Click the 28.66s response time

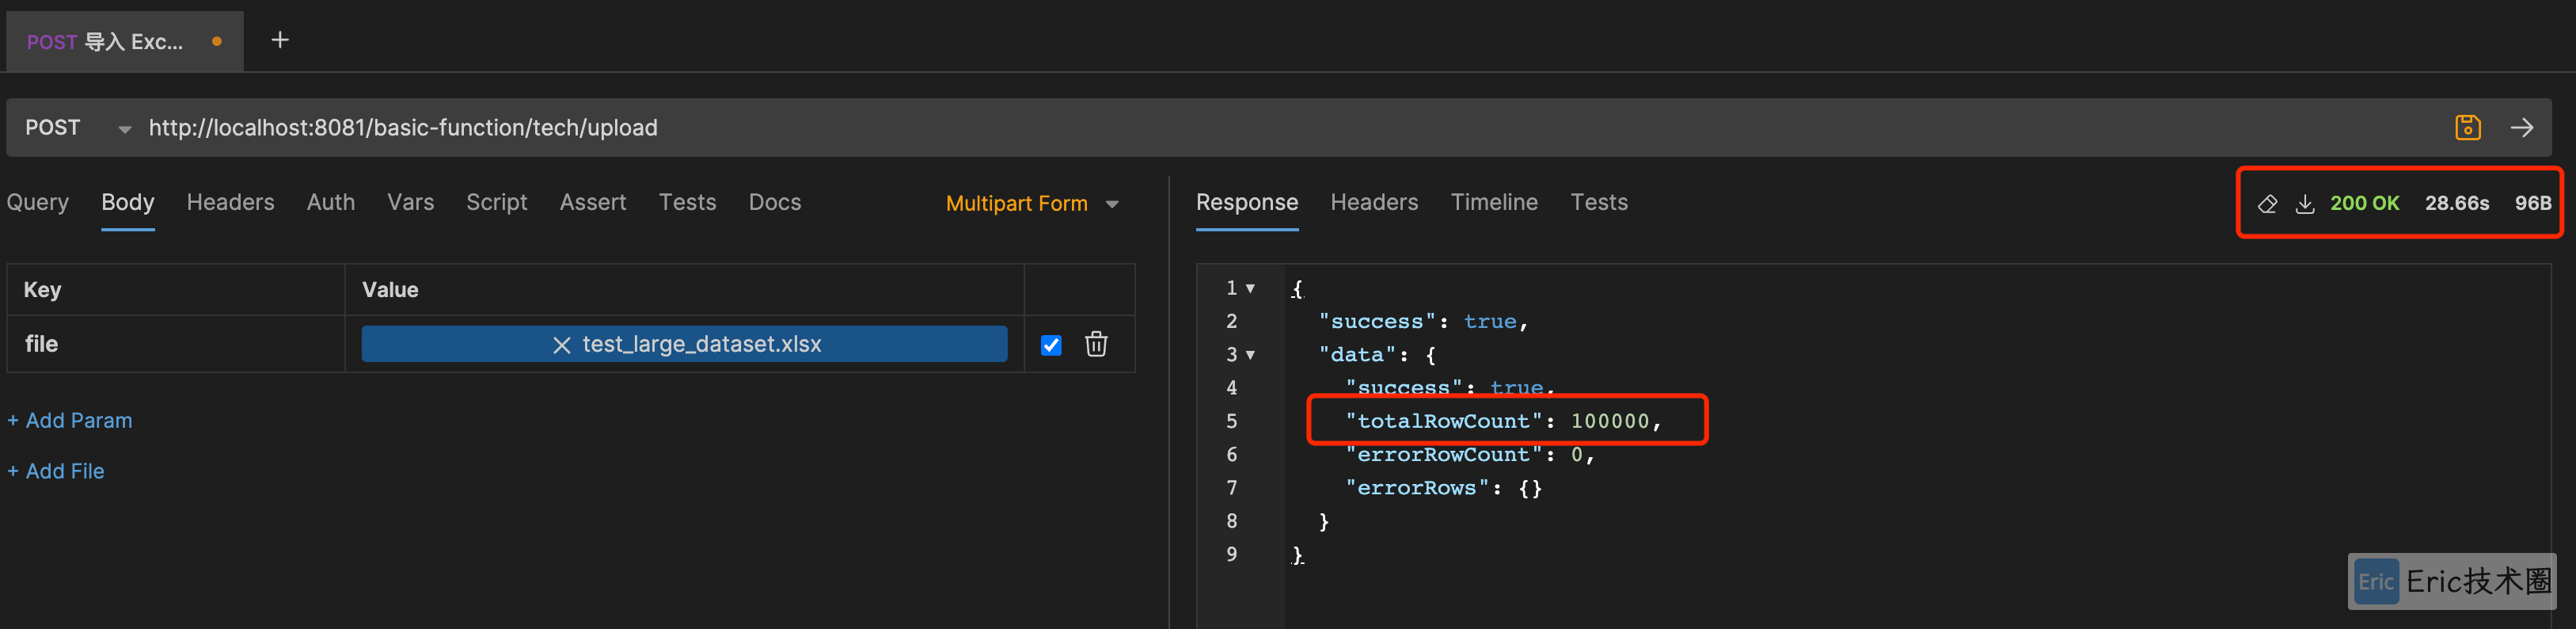[x=2456, y=203]
